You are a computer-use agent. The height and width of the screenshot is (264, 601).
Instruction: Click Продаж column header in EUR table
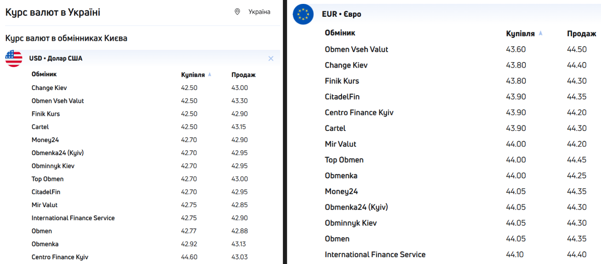point(581,34)
